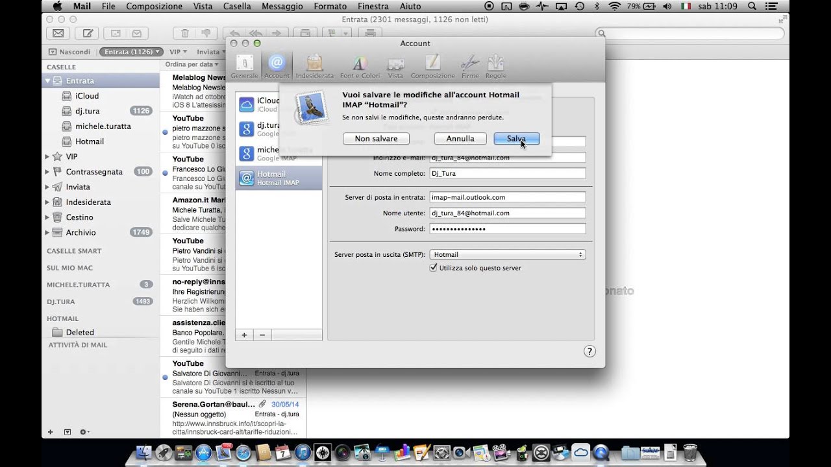Expand the Inviata mailbox in sidebar
The image size is (831, 467).
[47, 187]
